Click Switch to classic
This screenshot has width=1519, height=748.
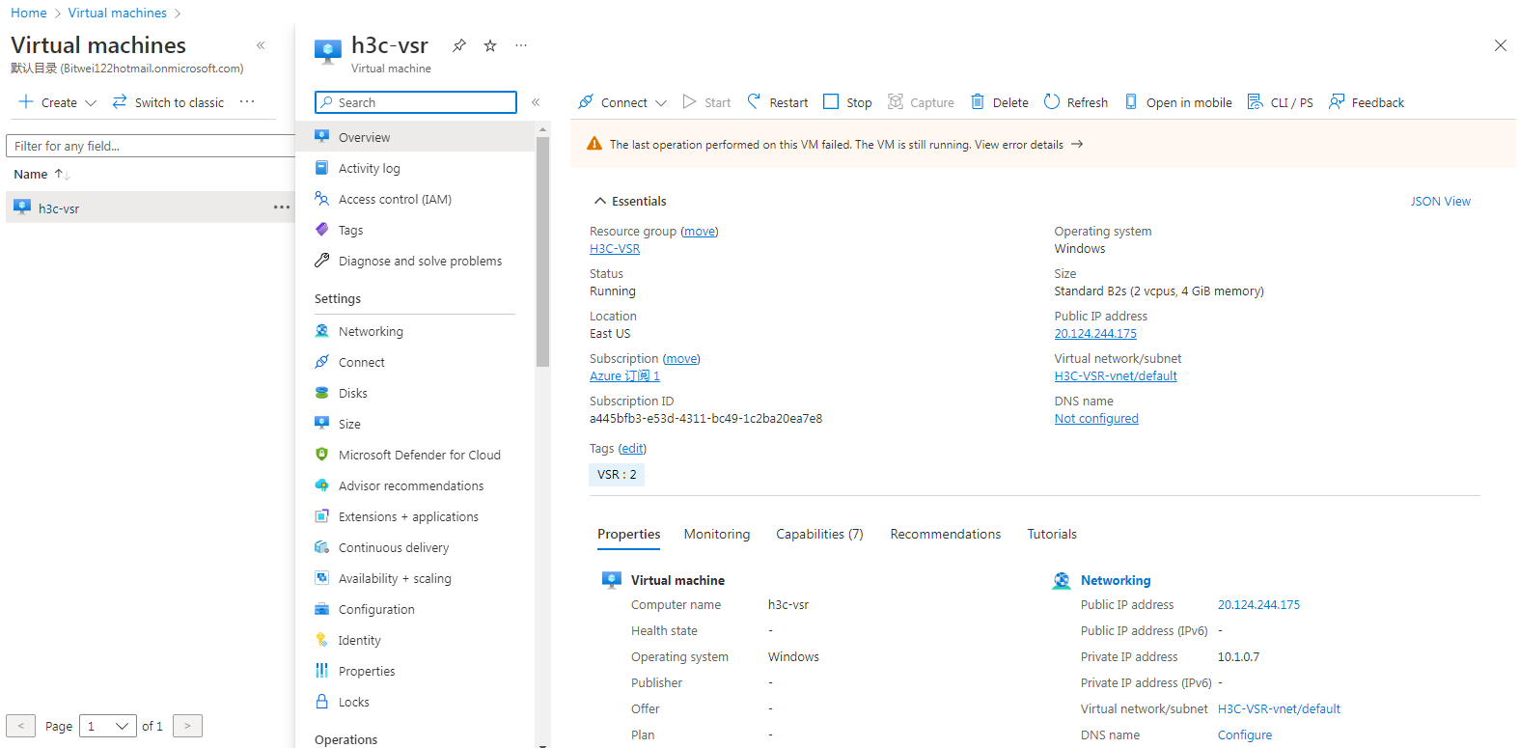[x=168, y=102]
